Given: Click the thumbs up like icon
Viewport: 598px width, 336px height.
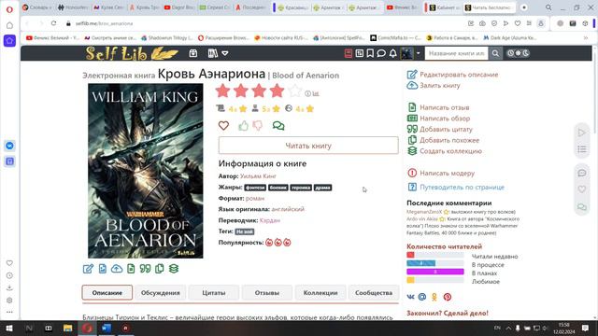Looking at the screenshot, I should 243,125.
